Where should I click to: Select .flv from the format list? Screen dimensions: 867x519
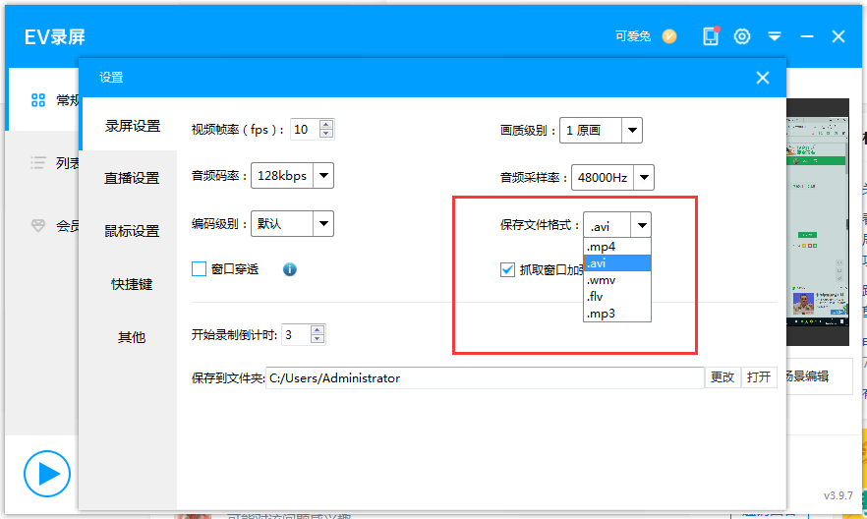617,297
